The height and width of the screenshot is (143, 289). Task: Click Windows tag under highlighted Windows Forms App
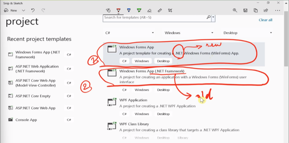[142, 61]
